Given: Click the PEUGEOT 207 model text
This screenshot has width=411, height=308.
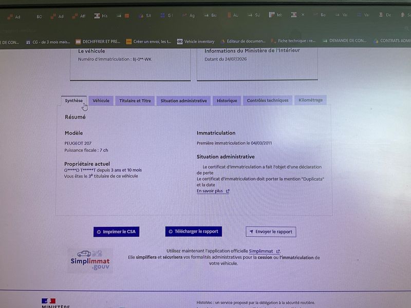Looking at the screenshot, I should pos(78,143).
